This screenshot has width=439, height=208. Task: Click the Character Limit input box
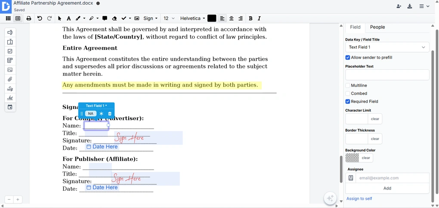[x=357, y=119]
